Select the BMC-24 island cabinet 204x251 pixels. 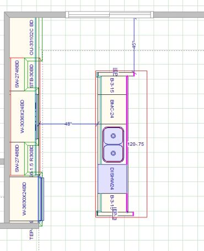coord(112,109)
